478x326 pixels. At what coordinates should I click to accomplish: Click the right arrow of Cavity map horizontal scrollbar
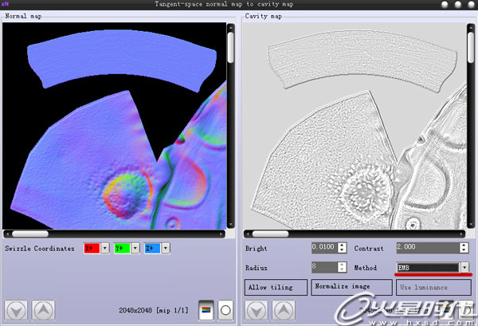461,234
